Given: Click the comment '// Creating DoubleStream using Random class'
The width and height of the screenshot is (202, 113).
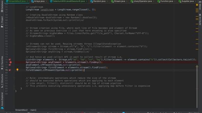Looking at the screenshot, I should [x=54, y=15].
